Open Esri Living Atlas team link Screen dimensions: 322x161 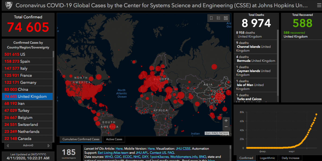[x=113, y=152]
